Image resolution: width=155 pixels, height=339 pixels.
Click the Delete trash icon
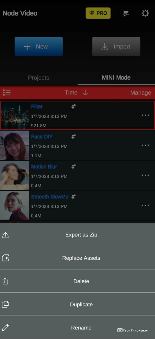coord(5,281)
